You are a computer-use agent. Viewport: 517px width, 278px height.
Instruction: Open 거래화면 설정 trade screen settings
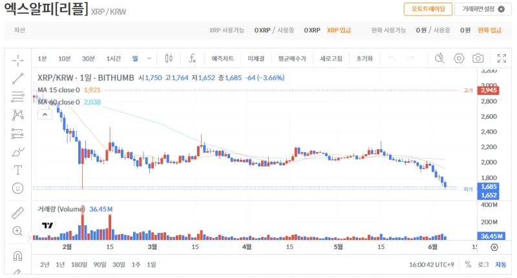coord(483,9)
